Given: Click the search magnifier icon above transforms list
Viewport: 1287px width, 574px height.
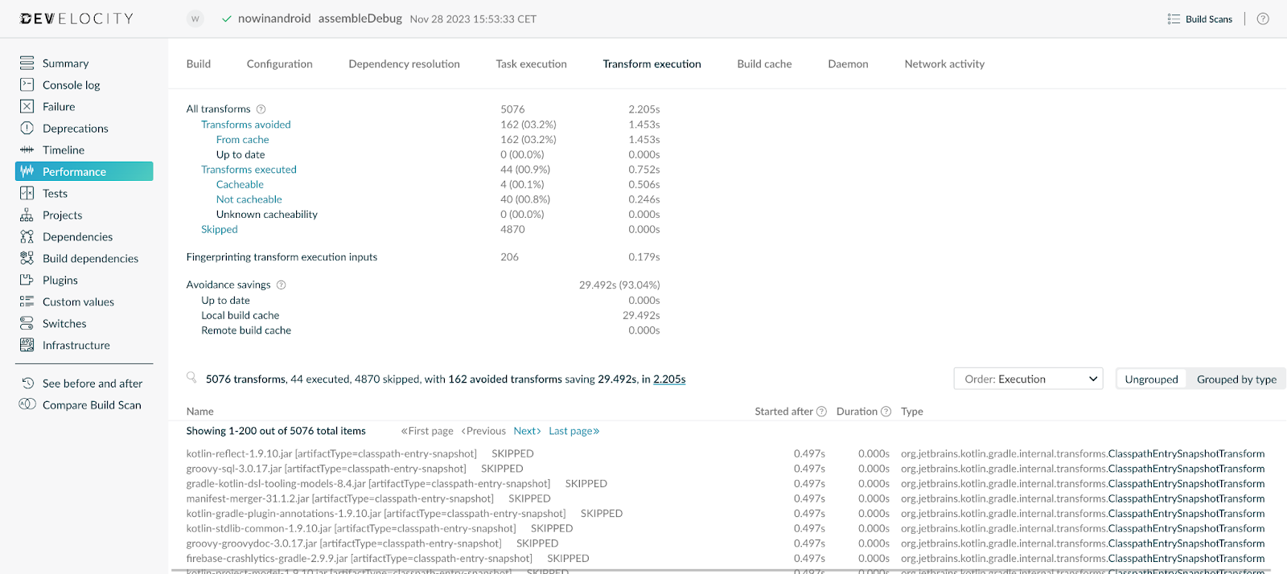Looking at the screenshot, I should [191, 377].
